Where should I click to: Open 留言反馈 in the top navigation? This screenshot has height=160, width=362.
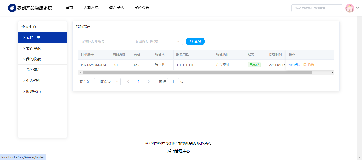(117, 8)
